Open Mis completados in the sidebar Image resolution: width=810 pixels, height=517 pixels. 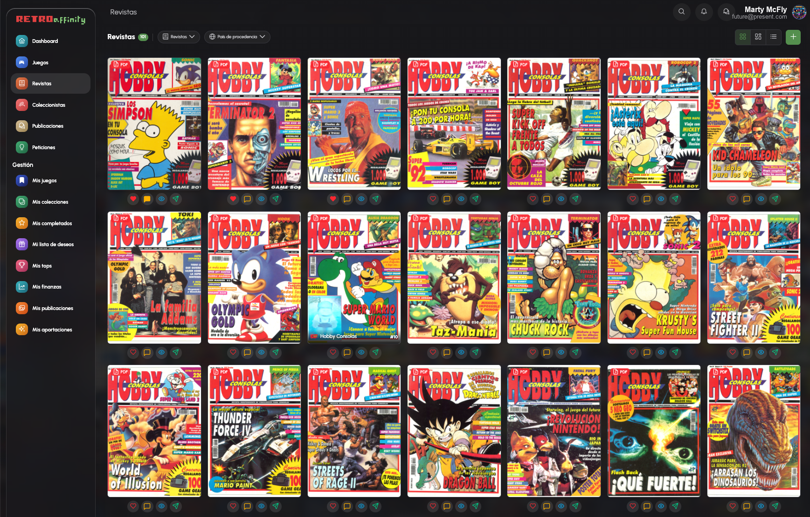[x=50, y=223]
